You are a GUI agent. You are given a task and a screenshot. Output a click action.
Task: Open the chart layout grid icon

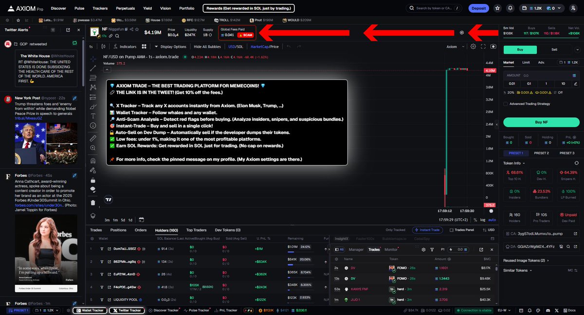coord(144,47)
